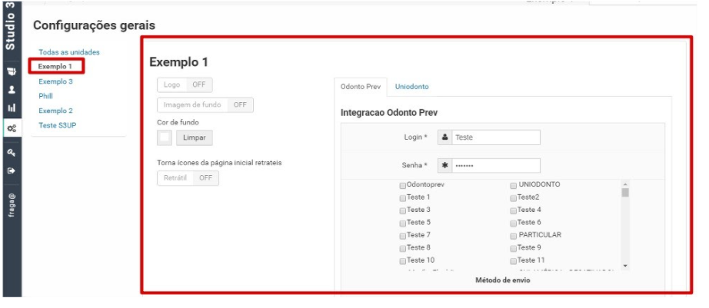The width and height of the screenshot is (709, 308).
Task: Switch to the Odonto Prev tab
Action: tap(361, 87)
